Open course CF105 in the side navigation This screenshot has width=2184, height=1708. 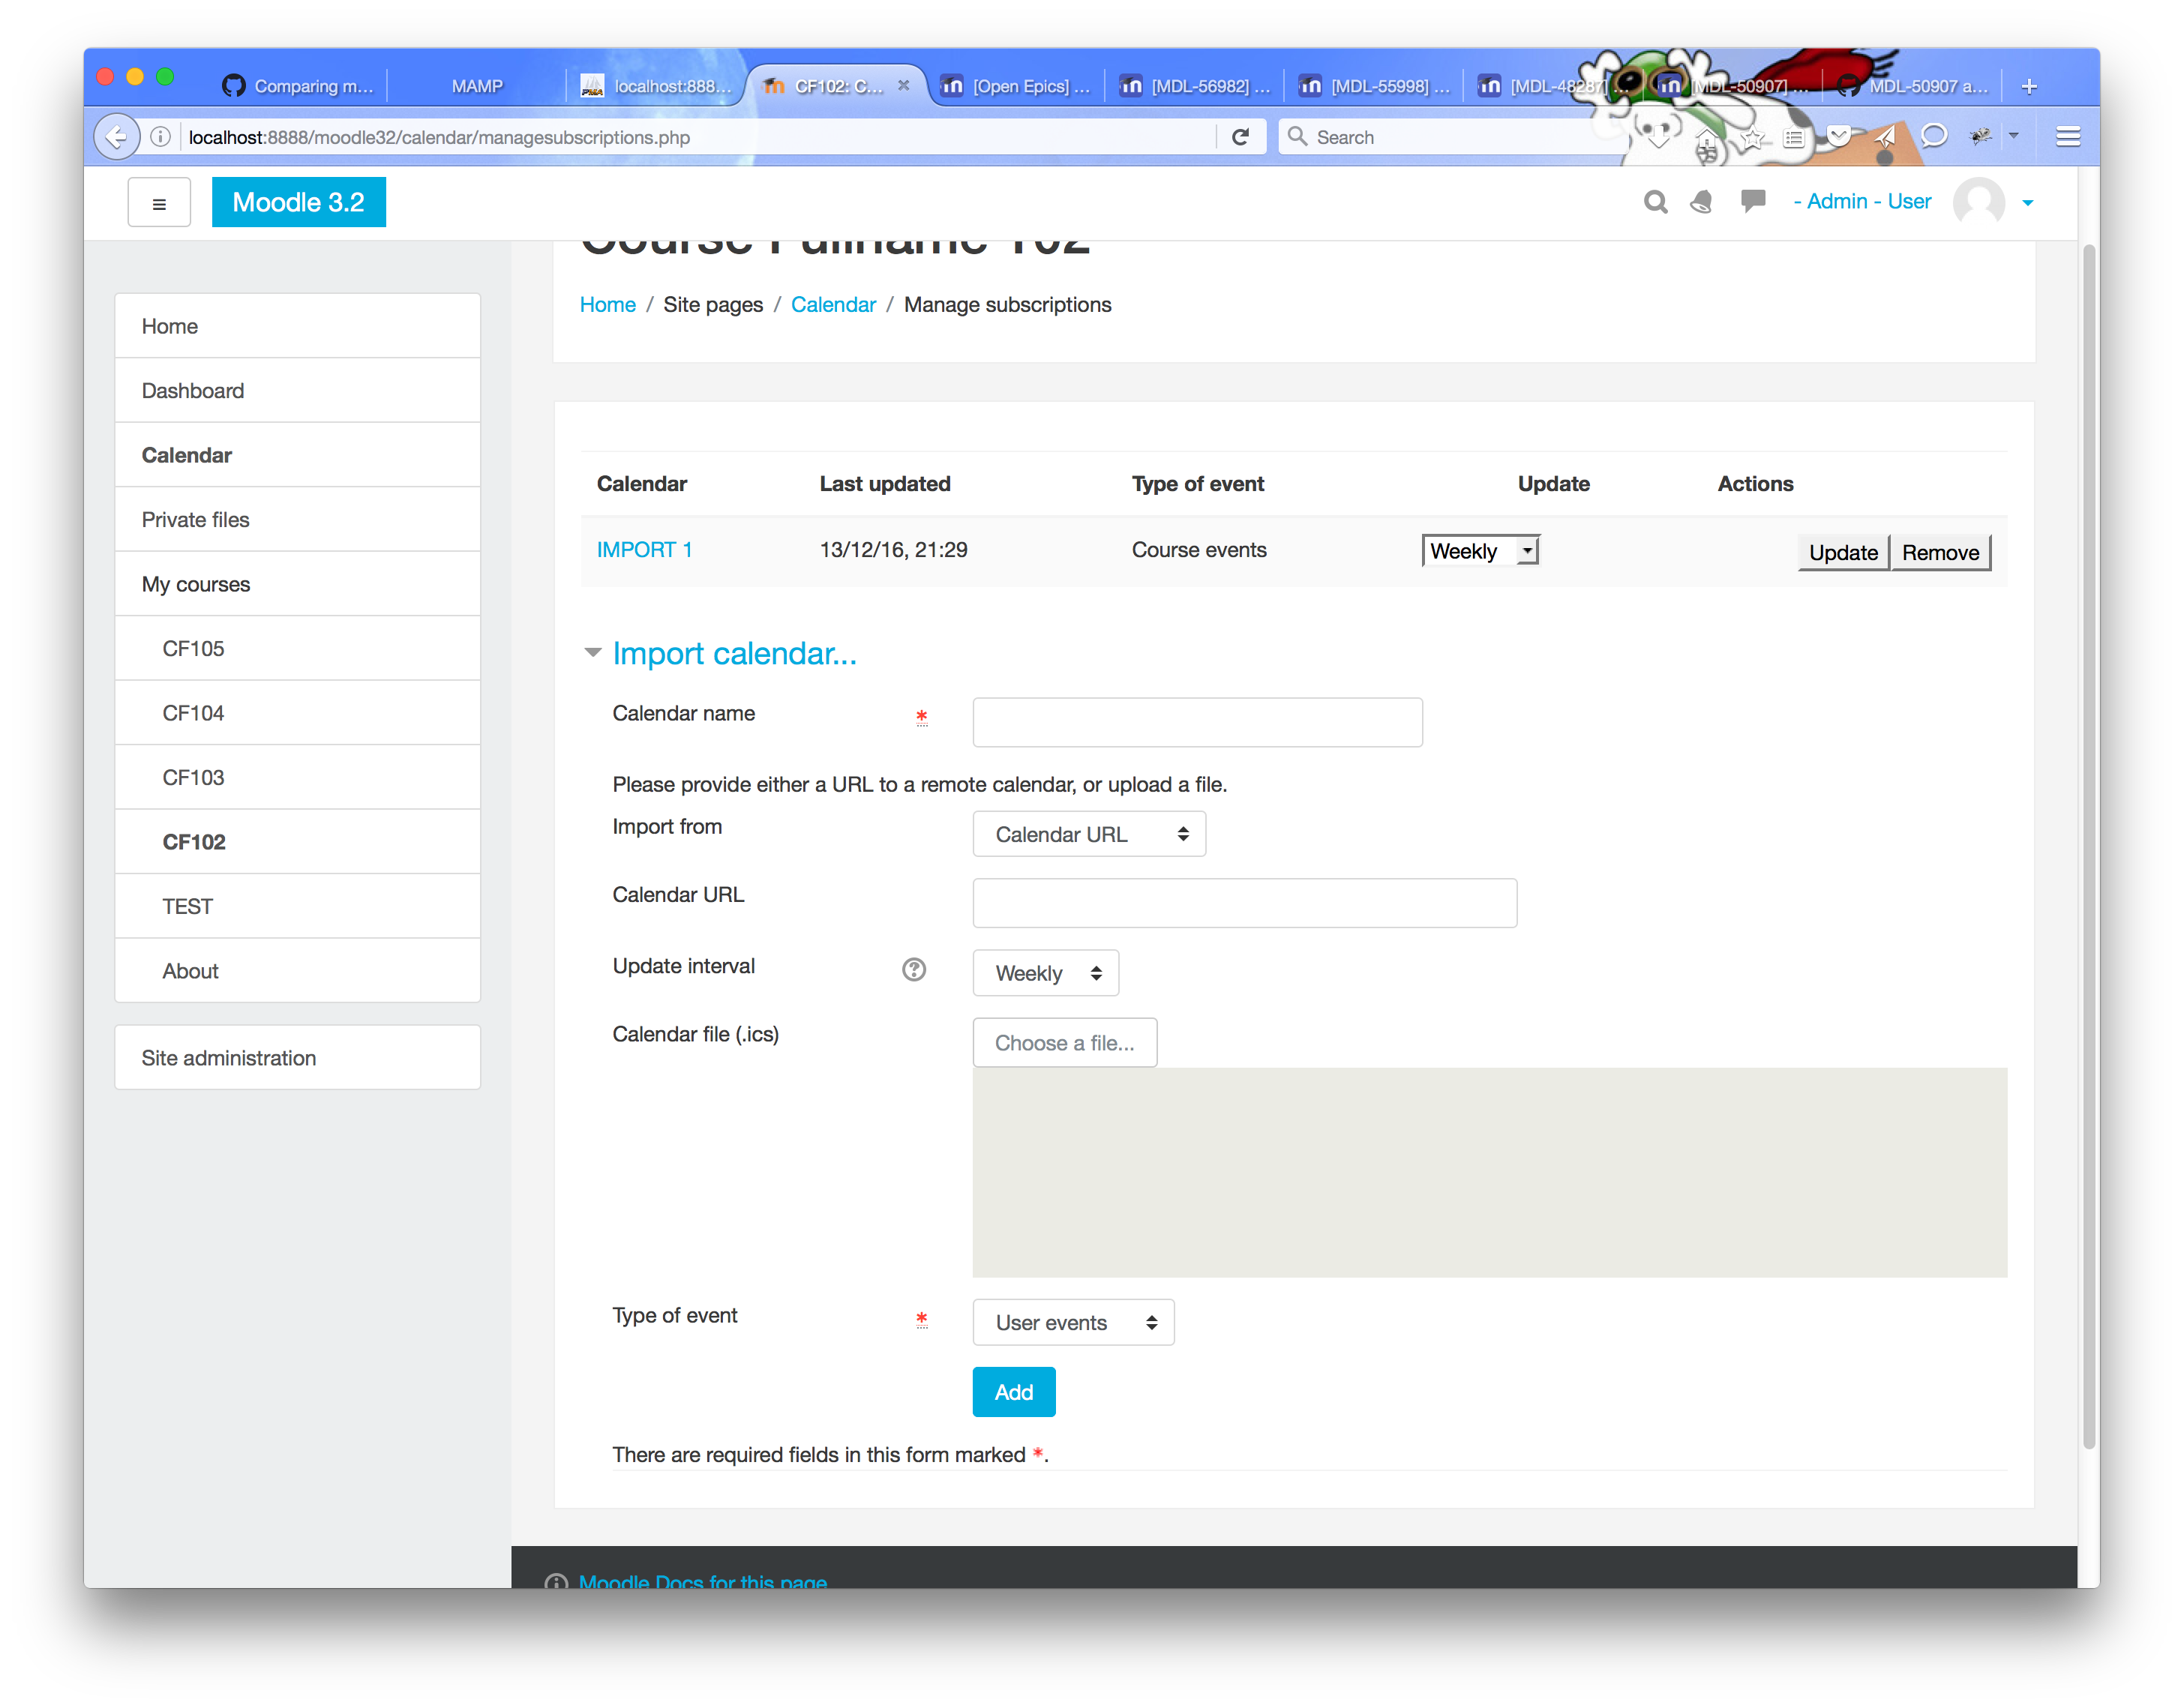click(x=297, y=649)
